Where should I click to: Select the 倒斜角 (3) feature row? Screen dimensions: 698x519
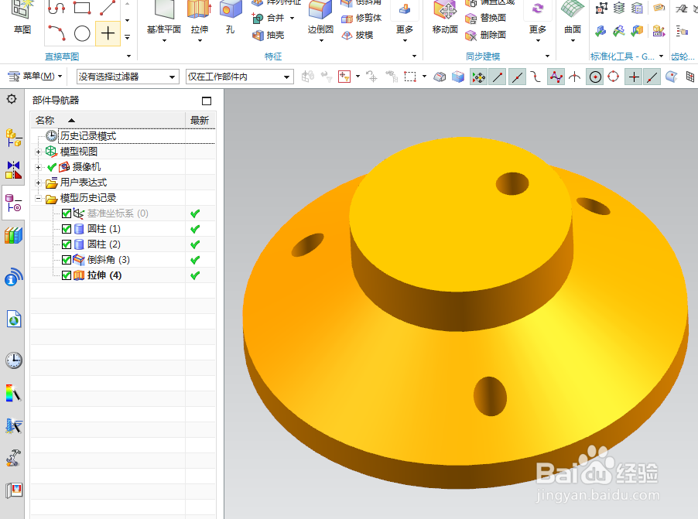[x=123, y=260]
